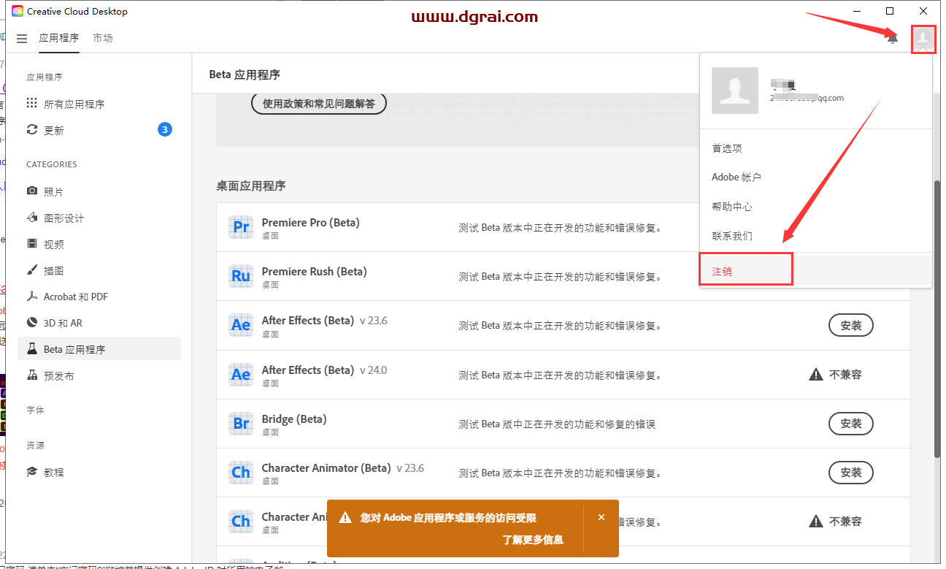The image size is (946, 569).
Task: Dismiss the orange access-limited notification
Action: (601, 517)
